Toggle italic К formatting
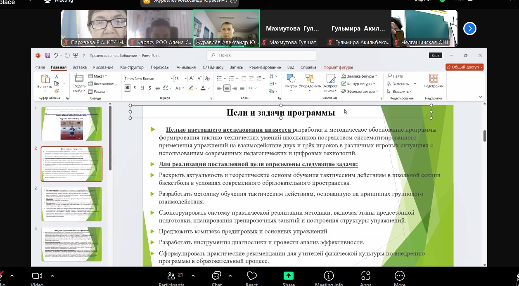 point(135,88)
